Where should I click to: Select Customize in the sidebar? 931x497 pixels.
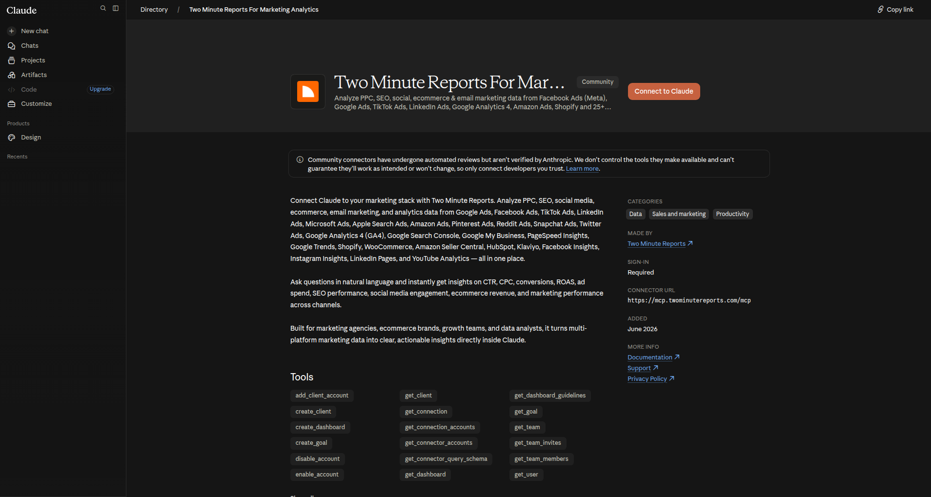(x=62, y=104)
